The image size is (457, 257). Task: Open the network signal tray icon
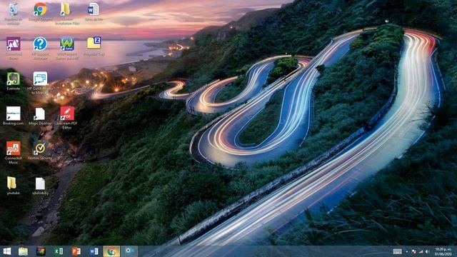click(x=421, y=251)
